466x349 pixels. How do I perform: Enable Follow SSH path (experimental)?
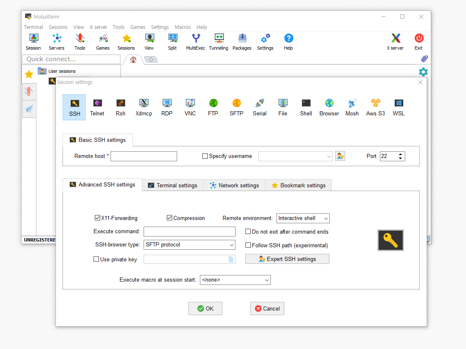click(x=248, y=245)
